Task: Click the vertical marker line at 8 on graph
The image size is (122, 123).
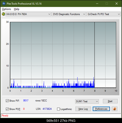Action: click(x=95, y=55)
